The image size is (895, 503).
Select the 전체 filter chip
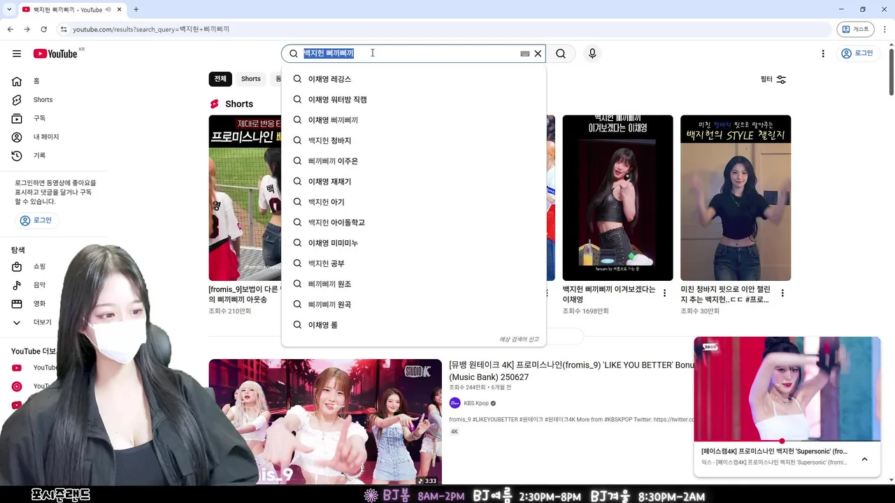click(220, 79)
